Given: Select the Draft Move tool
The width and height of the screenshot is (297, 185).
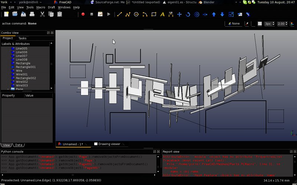Looking at the screenshot, I should [179, 14].
